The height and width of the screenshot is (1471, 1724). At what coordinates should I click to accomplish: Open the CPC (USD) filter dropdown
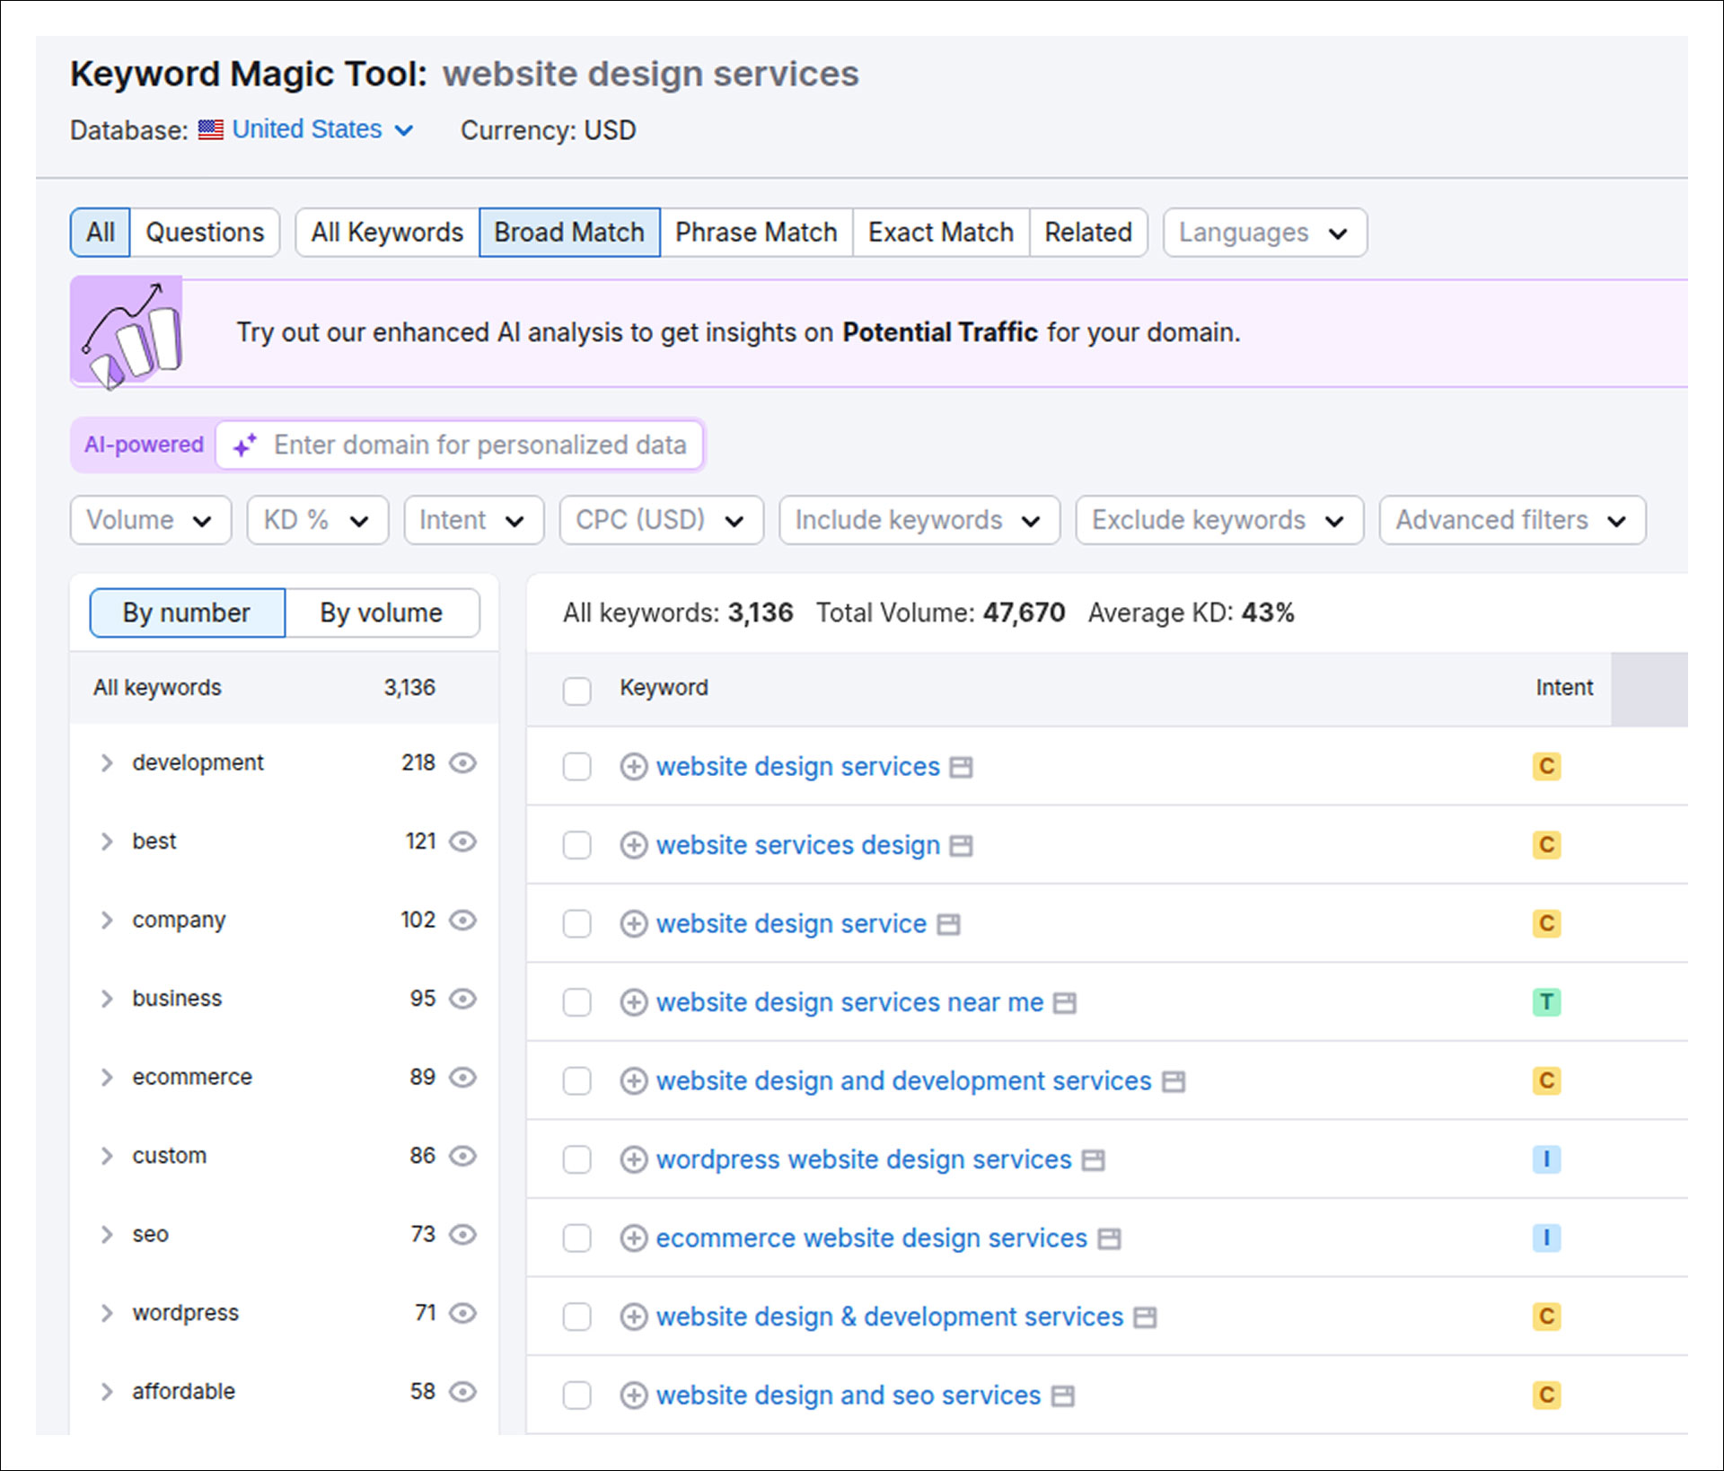click(662, 520)
